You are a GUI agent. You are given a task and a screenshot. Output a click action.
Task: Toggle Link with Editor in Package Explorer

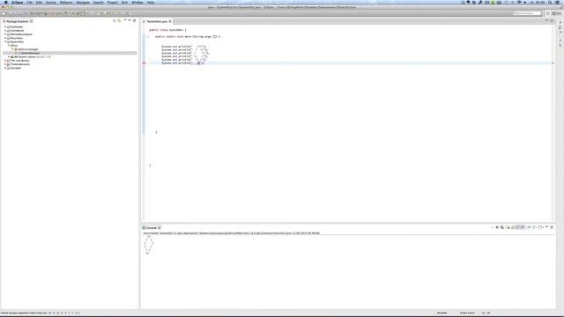point(120,21)
